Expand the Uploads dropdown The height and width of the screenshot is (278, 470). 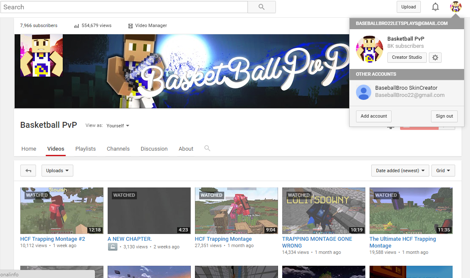click(x=57, y=171)
